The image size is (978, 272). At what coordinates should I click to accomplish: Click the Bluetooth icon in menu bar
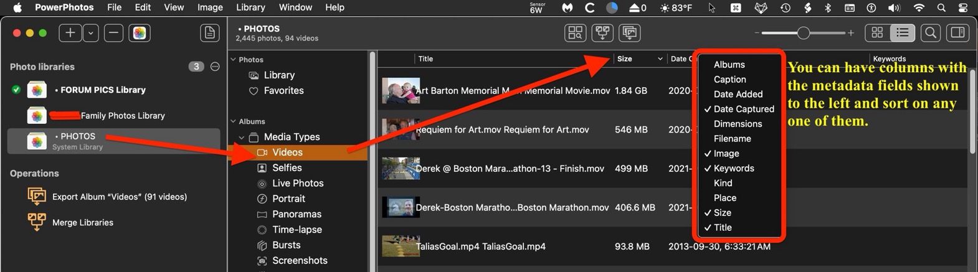[x=828, y=7]
